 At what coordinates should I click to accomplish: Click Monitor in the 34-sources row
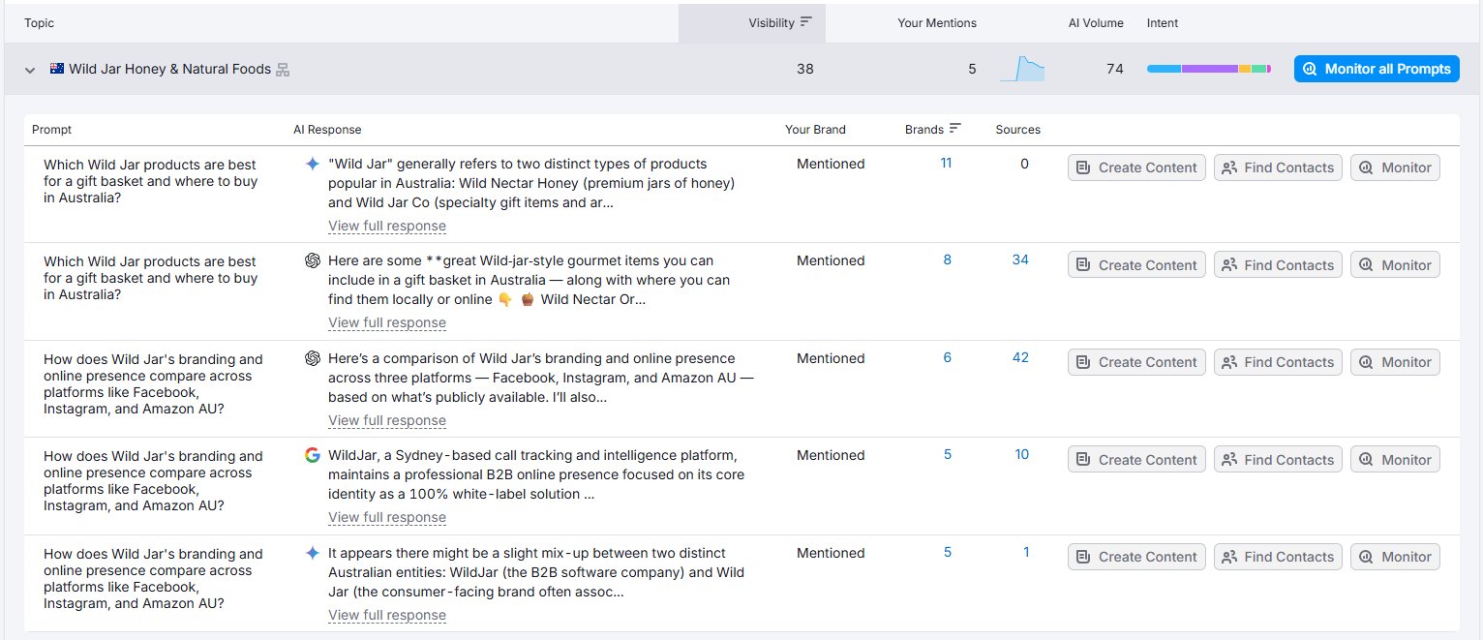click(x=1395, y=265)
